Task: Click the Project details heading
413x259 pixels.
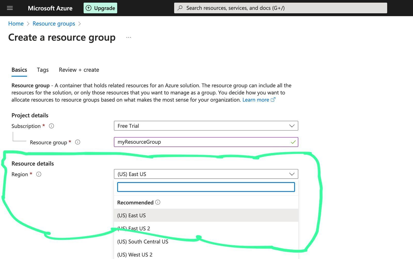Action: click(30, 115)
